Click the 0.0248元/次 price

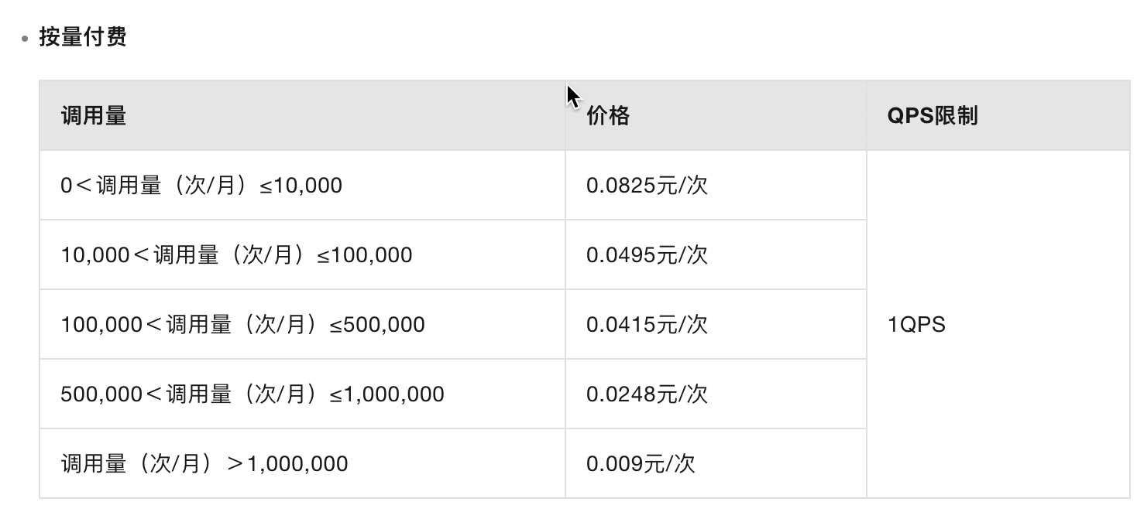(x=647, y=394)
